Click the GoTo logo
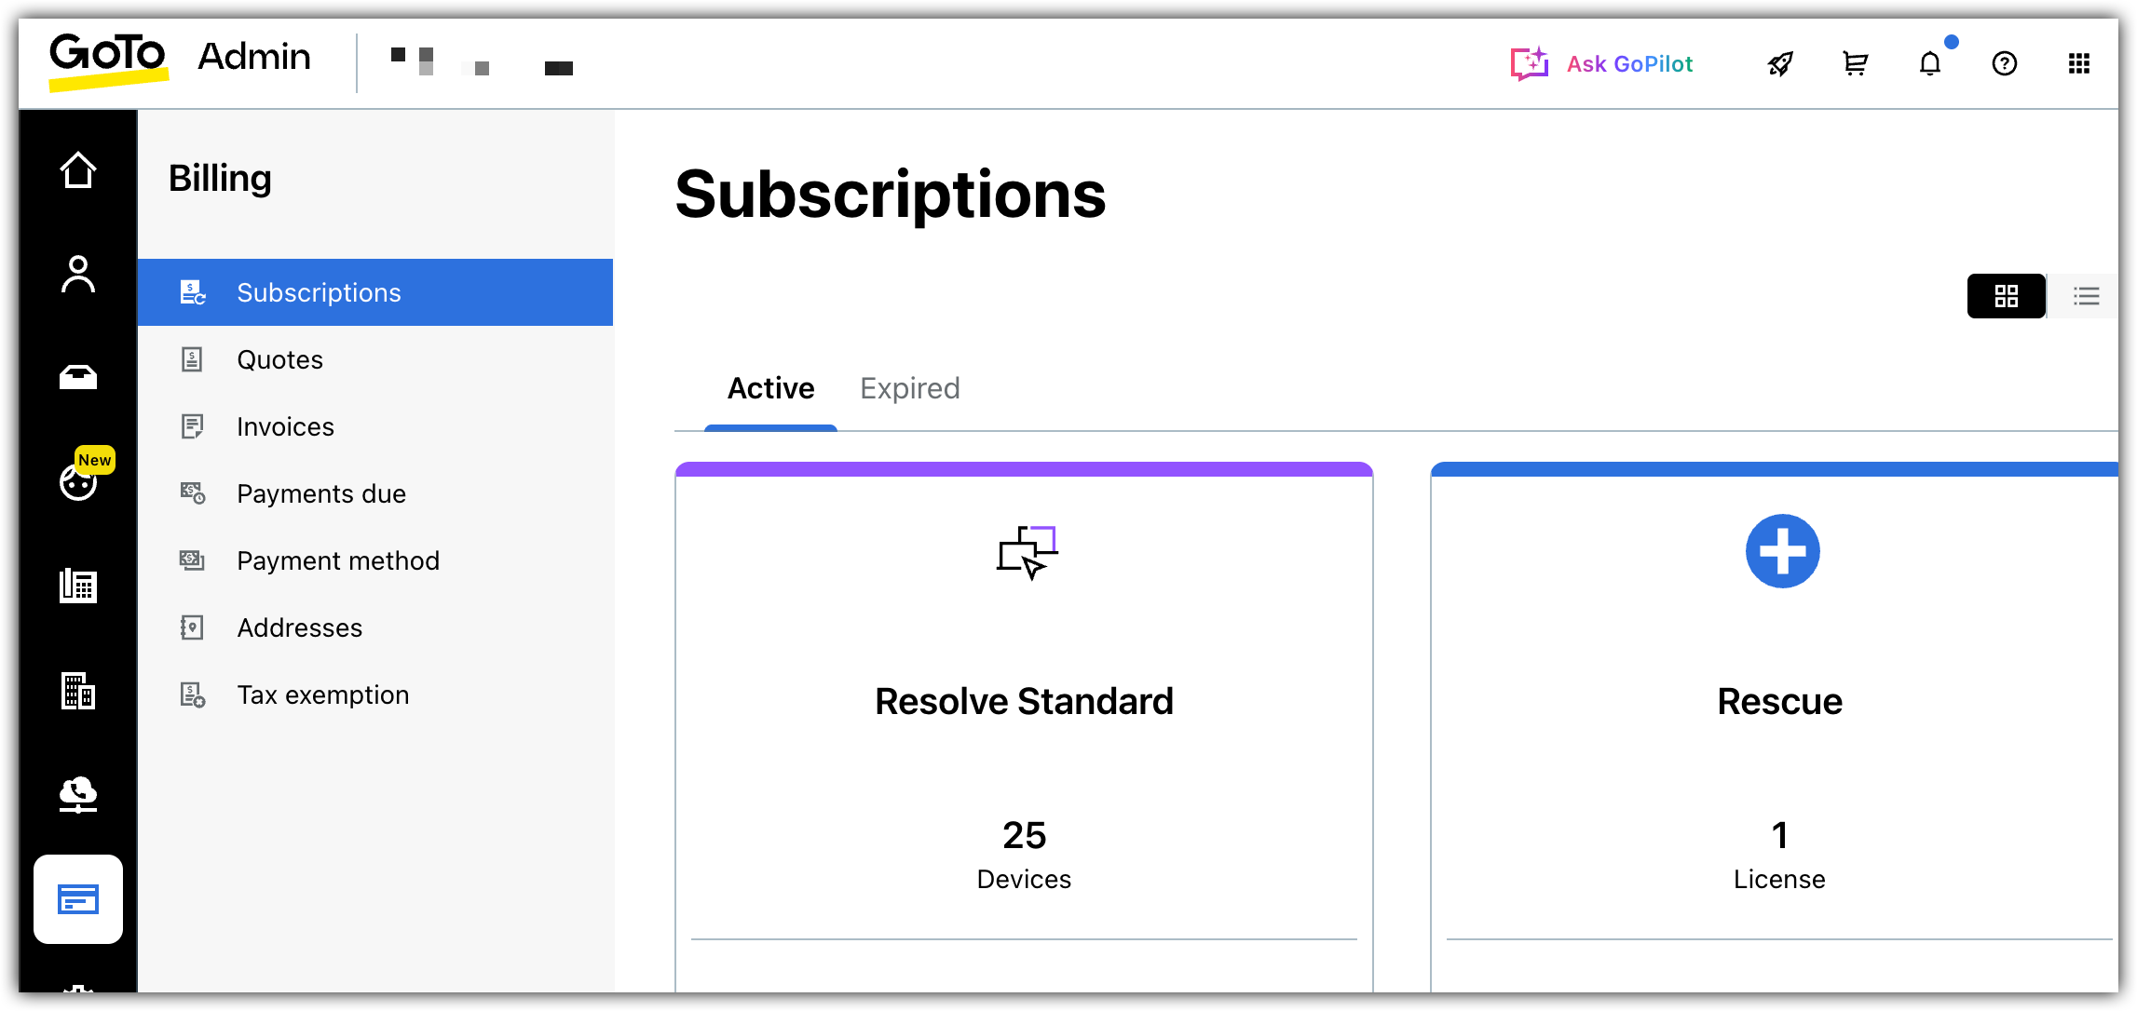 point(108,59)
